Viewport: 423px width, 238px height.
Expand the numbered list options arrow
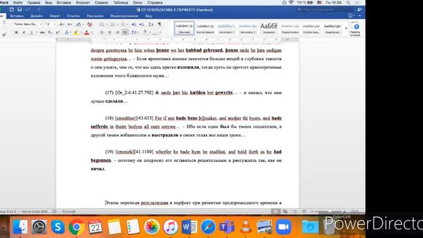(118, 24)
